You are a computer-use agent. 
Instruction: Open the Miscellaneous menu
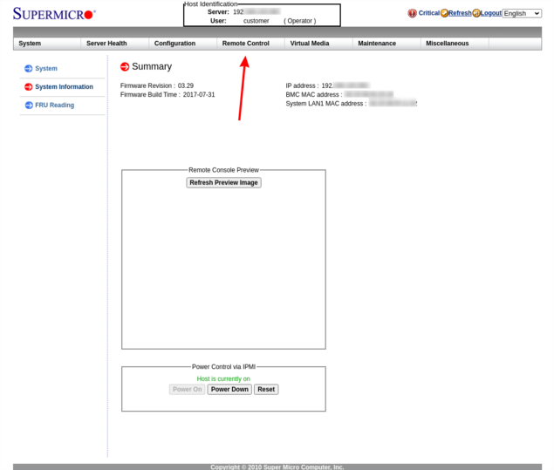pyautogui.click(x=455, y=44)
